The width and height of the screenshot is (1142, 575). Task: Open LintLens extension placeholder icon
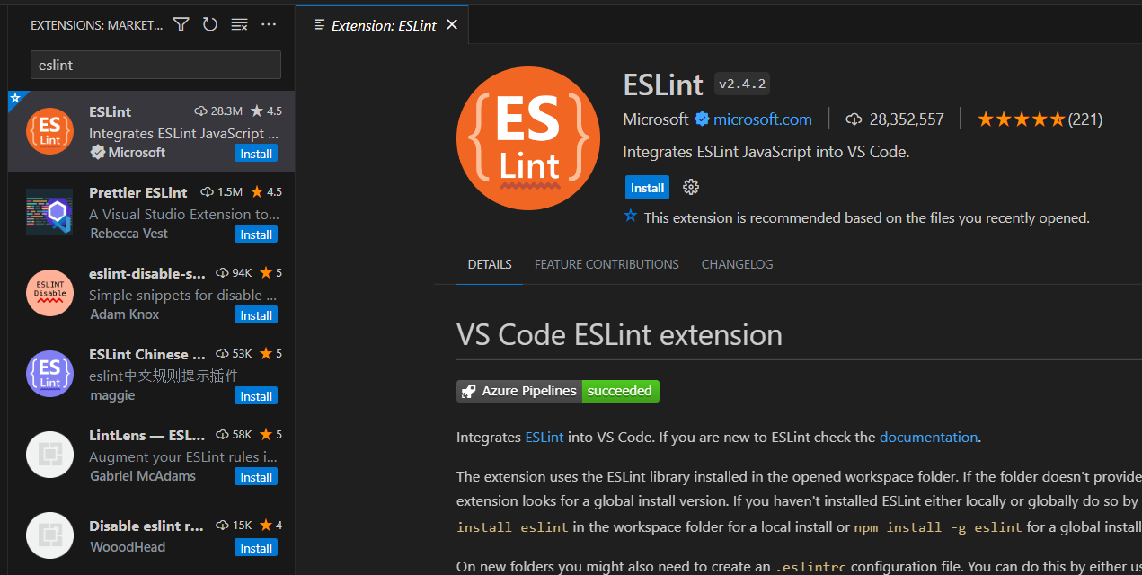tap(50, 455)
